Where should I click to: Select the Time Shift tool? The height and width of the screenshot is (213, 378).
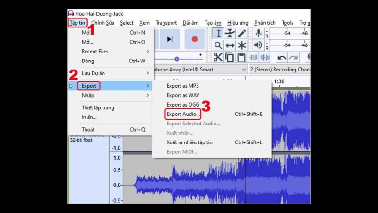pos(230,45)
